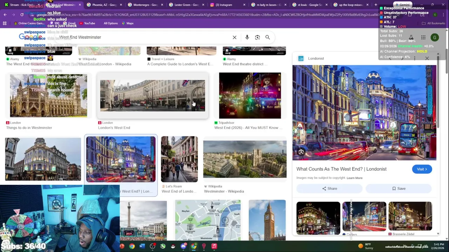Open the West End theatre district Alamy link

pos(245,64)
